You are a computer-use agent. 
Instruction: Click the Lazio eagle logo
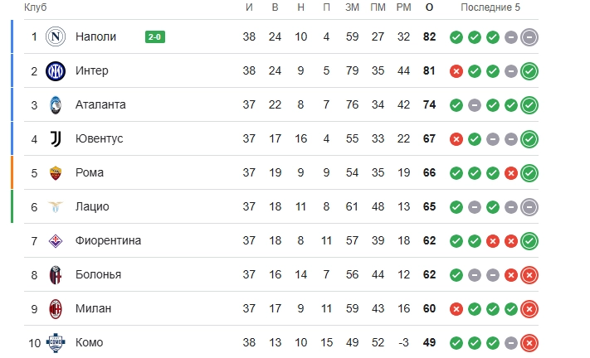point(56,207)
